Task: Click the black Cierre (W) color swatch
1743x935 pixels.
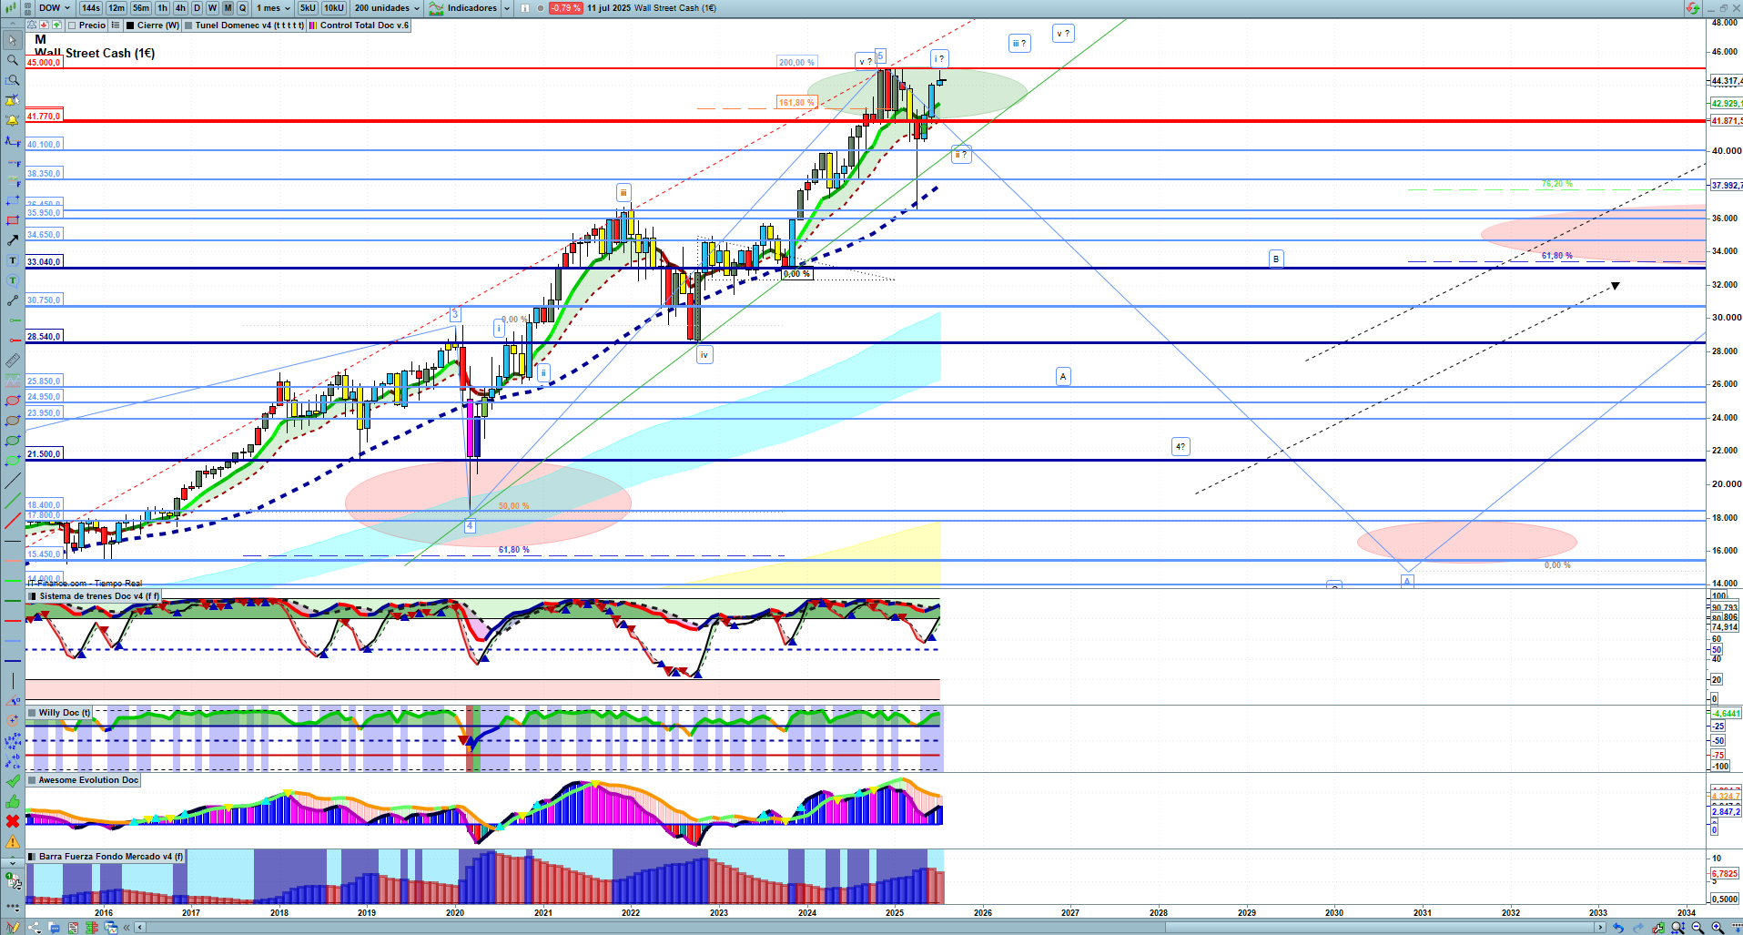Action: coord(131,25)
